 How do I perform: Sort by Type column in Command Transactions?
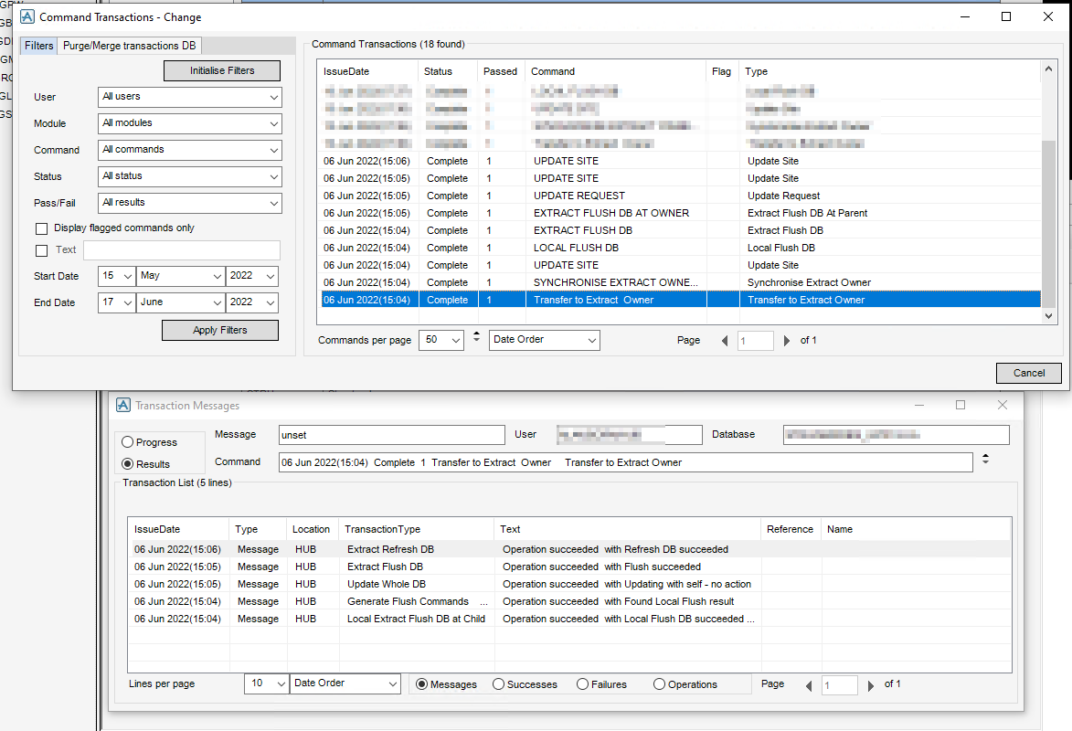tap(889, 71)
